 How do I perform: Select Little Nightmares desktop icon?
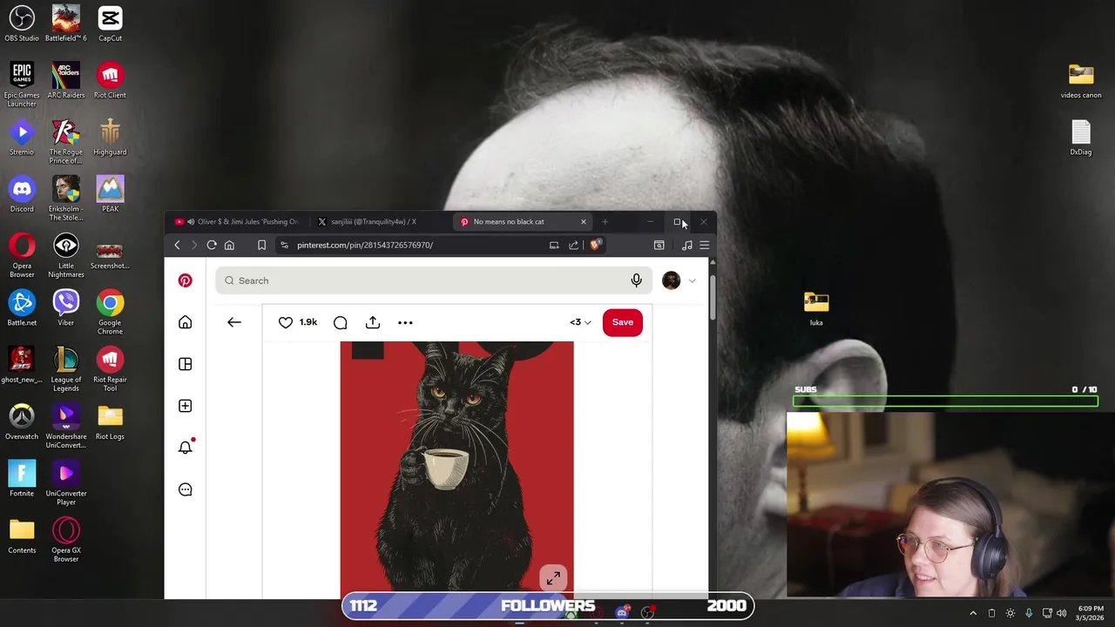pyautogui.click(x=66, y=254)
